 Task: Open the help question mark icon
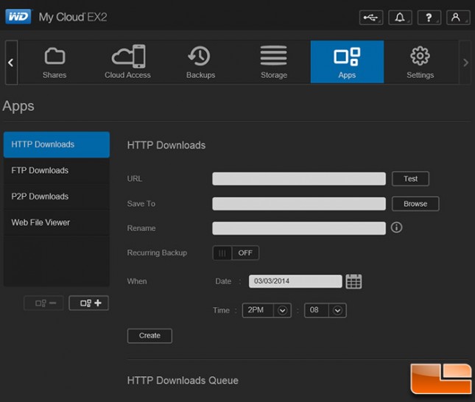[x=429, y=18]
